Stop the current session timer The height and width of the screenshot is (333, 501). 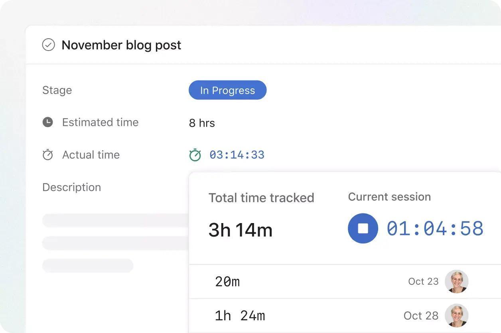[363, 228]
